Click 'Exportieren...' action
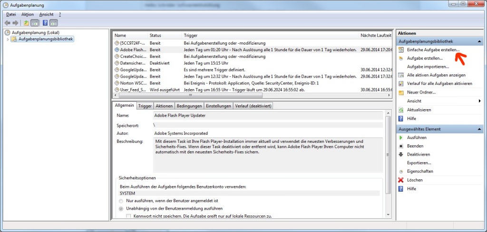 pyautogui.click(x=419, y=163)
